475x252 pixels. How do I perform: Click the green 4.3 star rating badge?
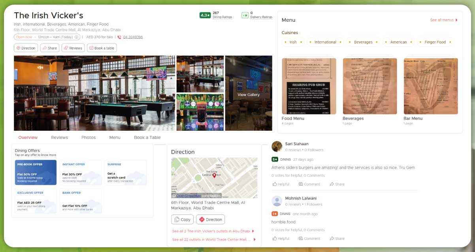205,15
